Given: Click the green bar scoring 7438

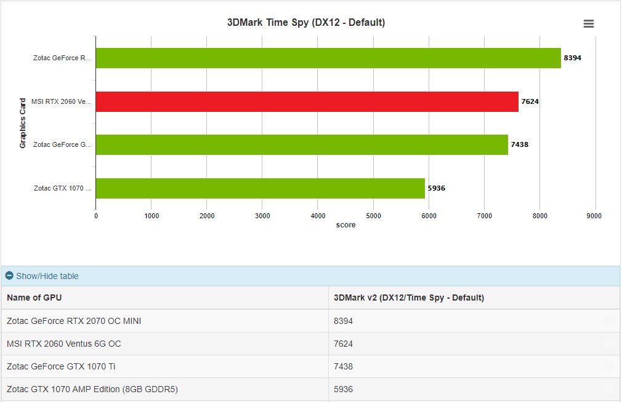Looking at the screenshot, I should [302, 144].
